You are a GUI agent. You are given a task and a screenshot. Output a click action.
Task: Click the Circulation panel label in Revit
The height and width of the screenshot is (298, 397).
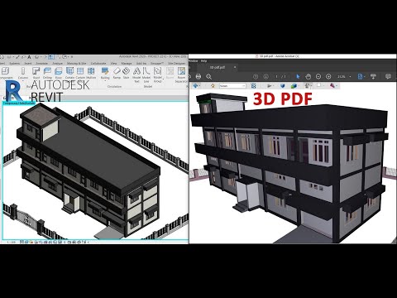(114, 86)
